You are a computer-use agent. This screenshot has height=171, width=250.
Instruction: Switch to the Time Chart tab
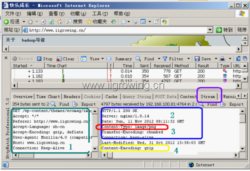coord(48,97)
